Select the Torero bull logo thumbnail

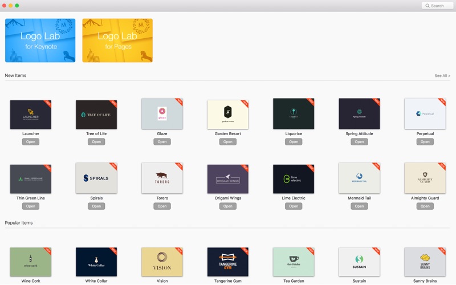pos(162,178)
